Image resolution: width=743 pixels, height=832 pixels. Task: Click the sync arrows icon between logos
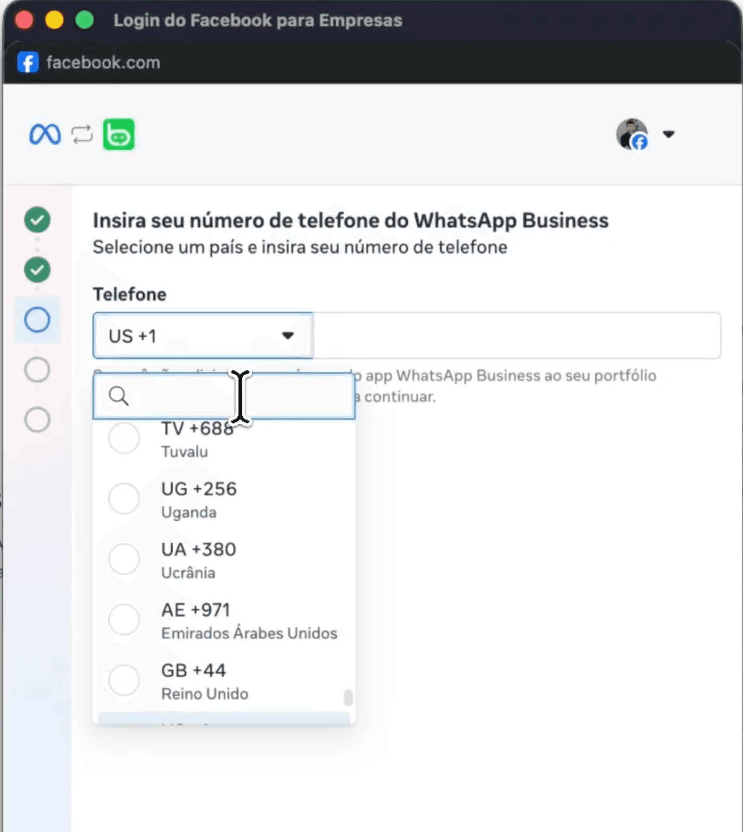pos(82,134)
